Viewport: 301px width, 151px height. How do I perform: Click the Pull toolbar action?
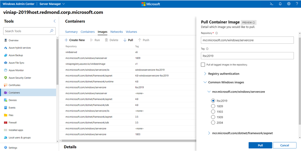point(128,40)
